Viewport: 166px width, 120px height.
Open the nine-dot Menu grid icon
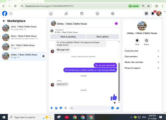(x=146, y=14)
